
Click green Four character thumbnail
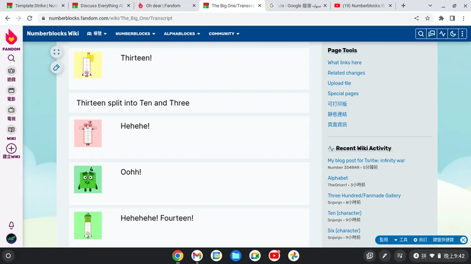point(88,179)
